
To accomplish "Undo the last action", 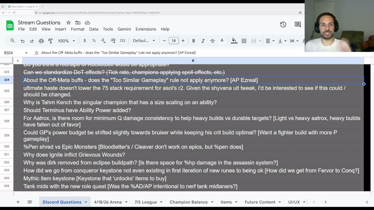I will pyautogui.click(x=22, y=41).
